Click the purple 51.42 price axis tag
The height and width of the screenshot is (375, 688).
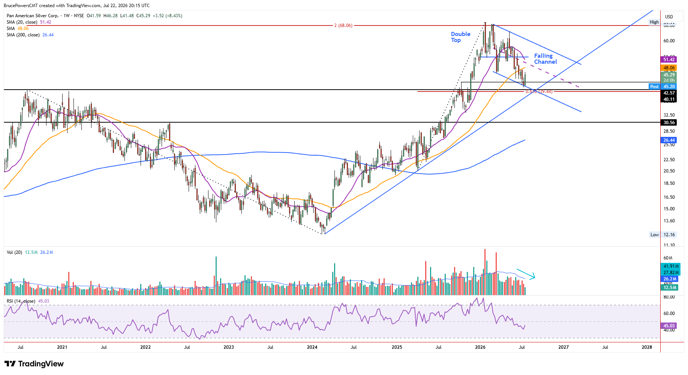point(669,59)
